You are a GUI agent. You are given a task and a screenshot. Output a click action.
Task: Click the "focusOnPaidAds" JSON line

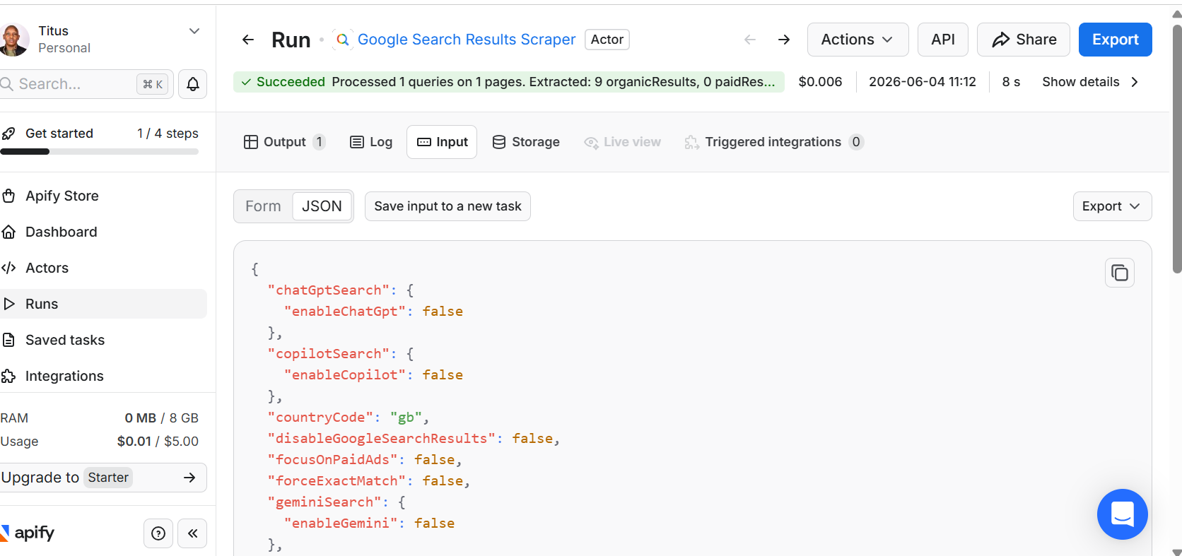point(365,460)
